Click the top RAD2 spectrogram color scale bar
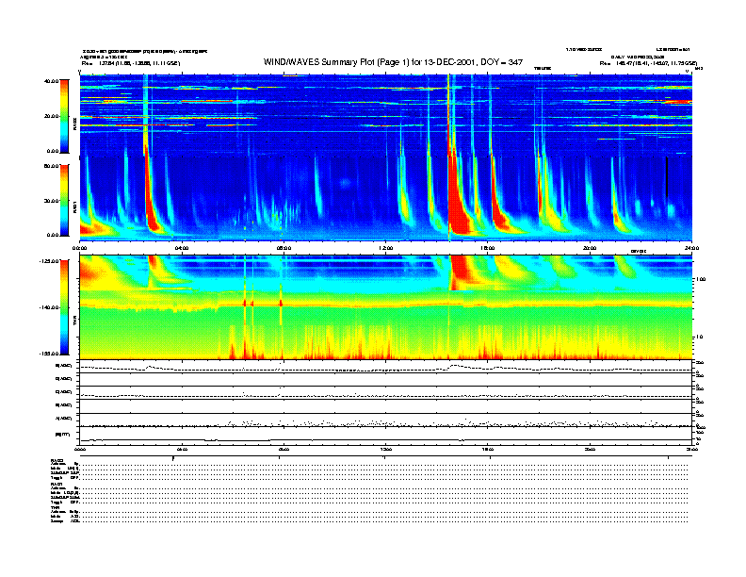Viewport: 746px width, 577px height. 64,116
